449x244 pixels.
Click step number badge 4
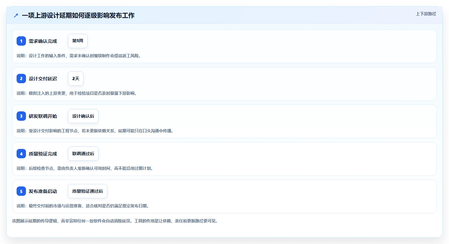[x=21, y=154]
